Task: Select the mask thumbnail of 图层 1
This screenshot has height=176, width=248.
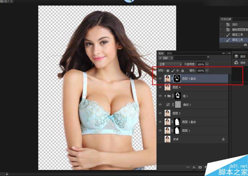Action: pyautogui.click(x=177, y=131)
